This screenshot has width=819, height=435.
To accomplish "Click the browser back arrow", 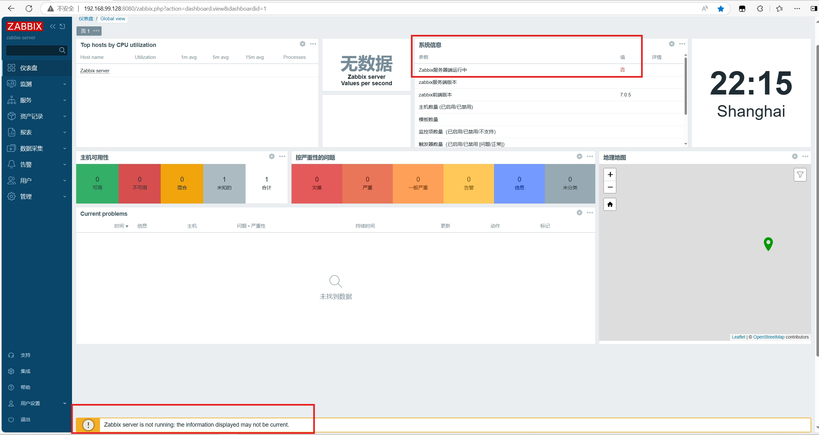I will tap(11, 9).
